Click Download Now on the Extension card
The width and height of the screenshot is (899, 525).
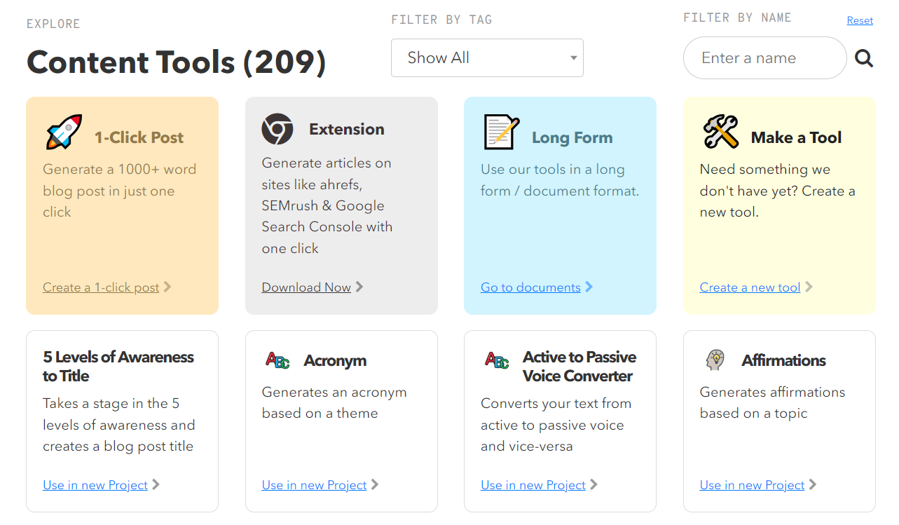[x=306, y=287]
